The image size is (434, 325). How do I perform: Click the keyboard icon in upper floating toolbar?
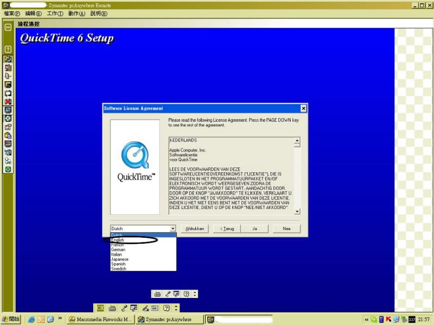157,294
